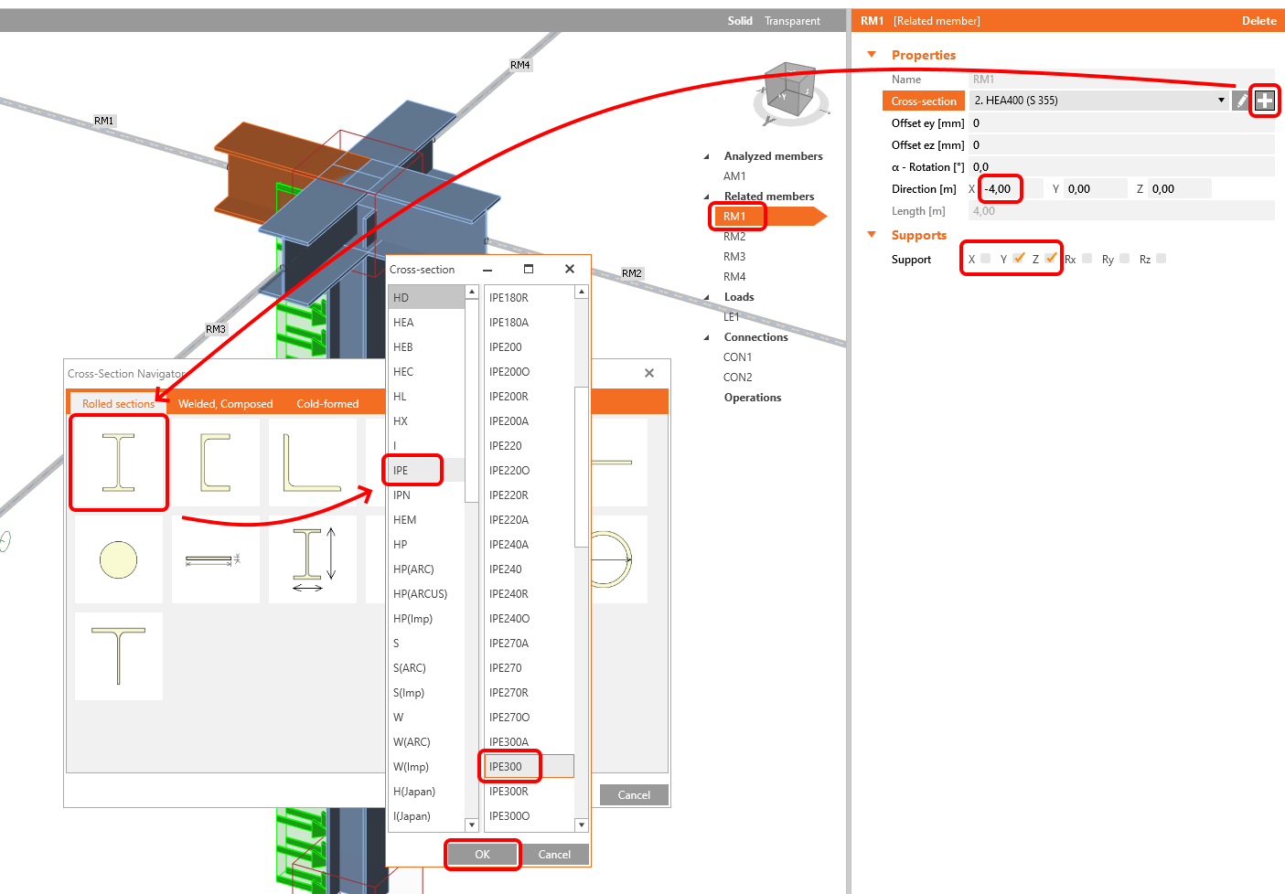The width and height of the screenshot is (1285, 894).
Task: Switch to Welded, Composed tab
Action: [x=225, y=404]
